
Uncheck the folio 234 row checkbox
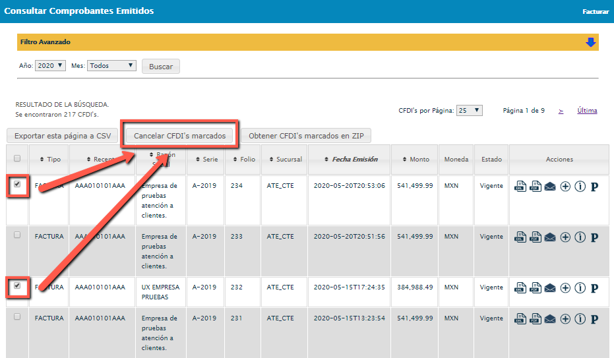(17, 185)
